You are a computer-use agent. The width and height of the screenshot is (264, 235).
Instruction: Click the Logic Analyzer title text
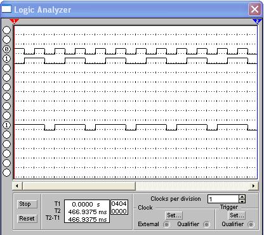coord(43,10)
